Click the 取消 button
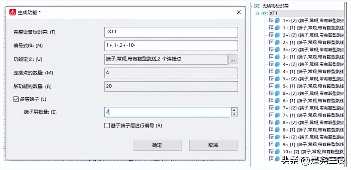 (213, 145)
